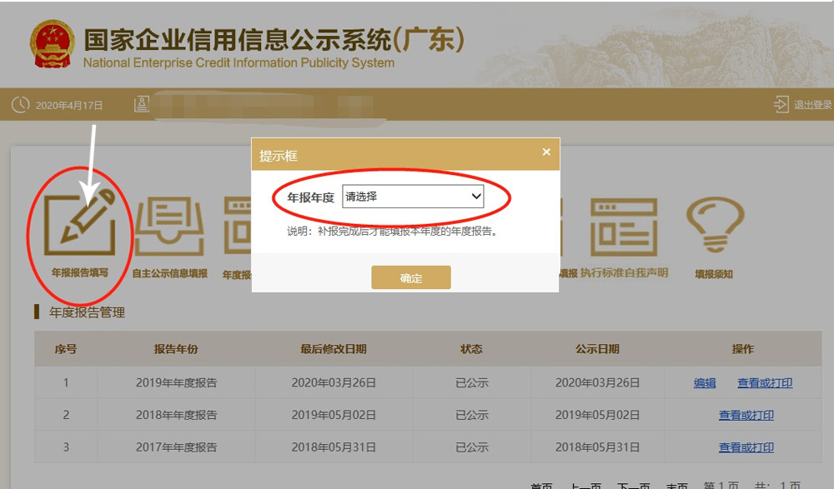The height and width of the screenshot is (489, 834).
Task: Open 自主公示信息填报 inbox icon
Action: tap(169, 227)
